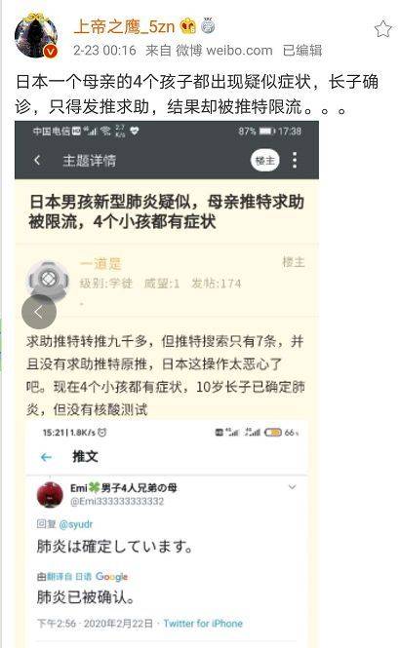400x648 pixels.
Task: Open forum poster 一道是 profile name
Action: 100,264
